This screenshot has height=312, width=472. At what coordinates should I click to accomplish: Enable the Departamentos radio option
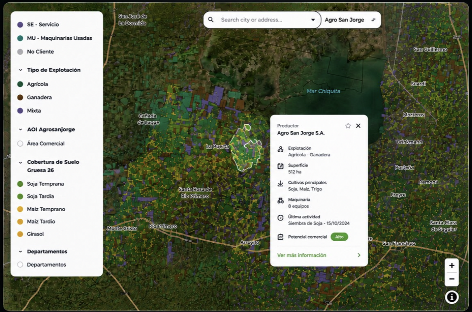coord(20,265)
